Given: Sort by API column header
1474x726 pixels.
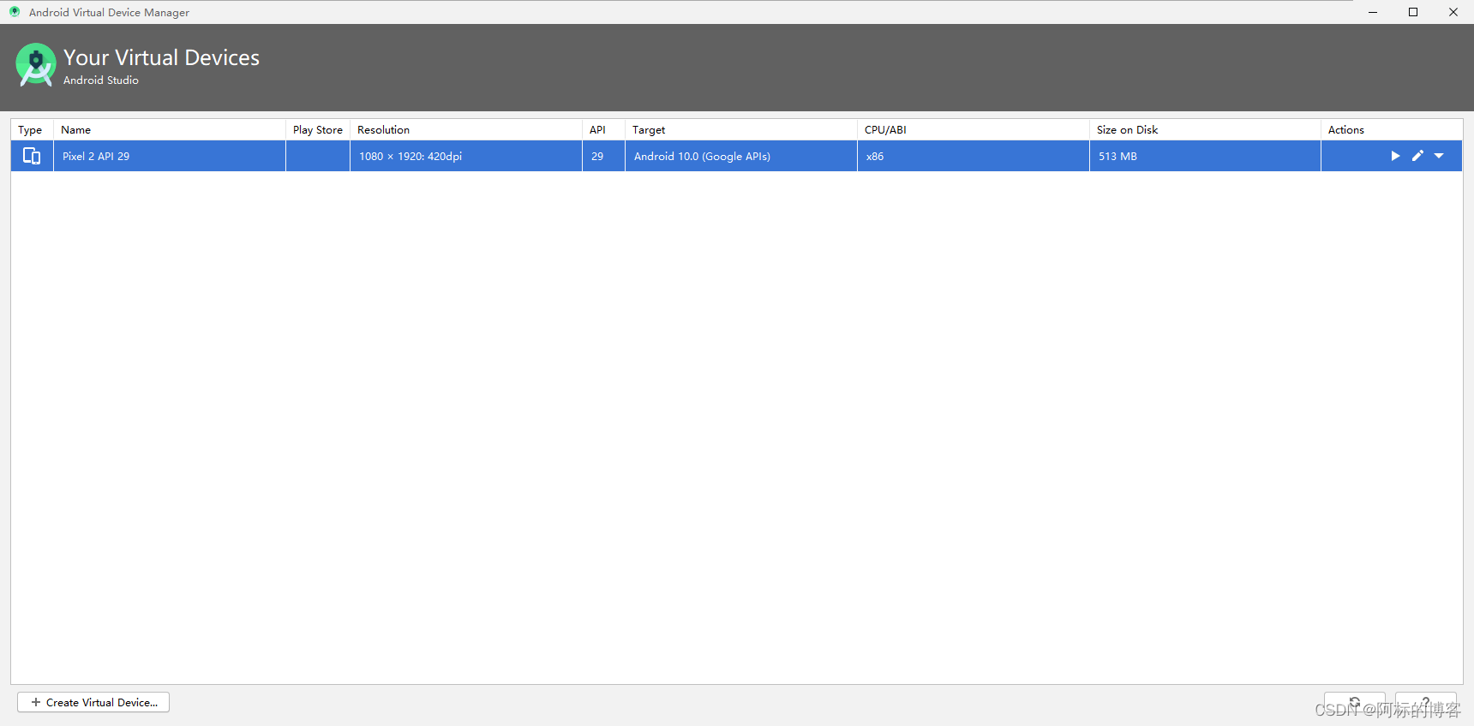Looking at the screenshot, I should click(x=603, y=130).
